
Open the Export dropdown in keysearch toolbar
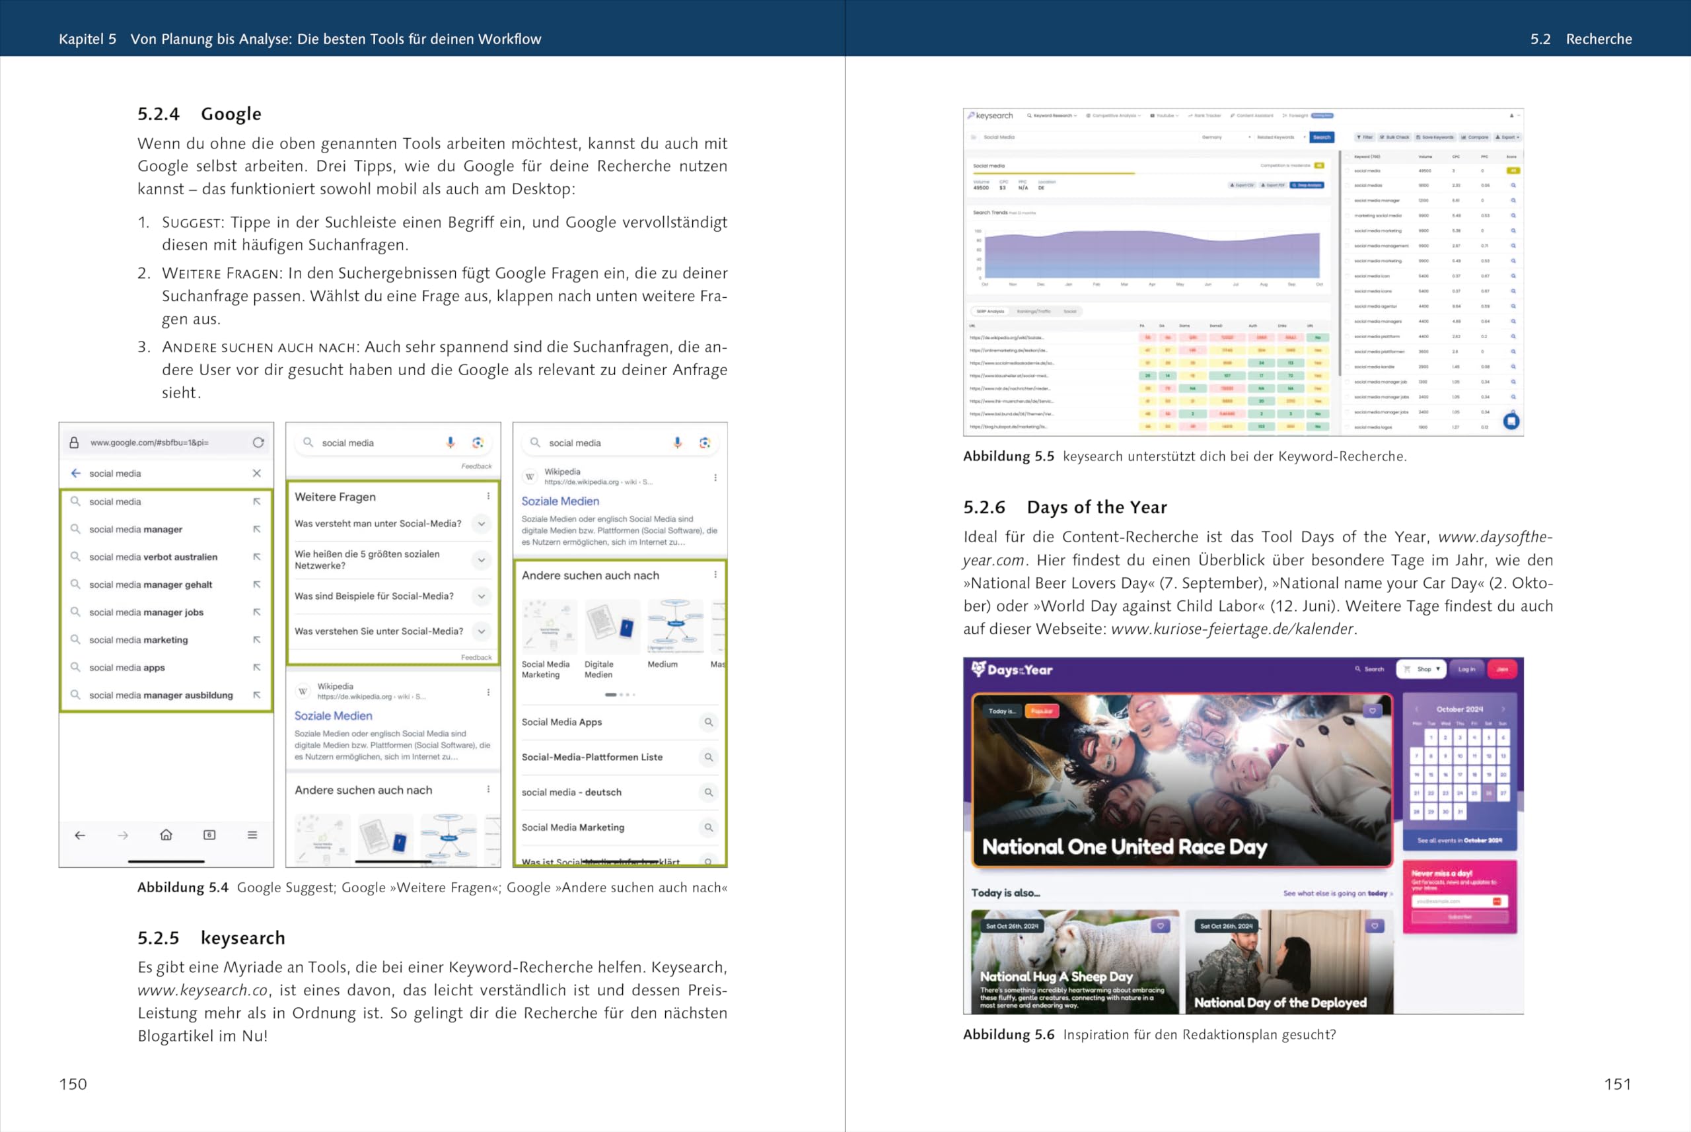[1507, 137]
